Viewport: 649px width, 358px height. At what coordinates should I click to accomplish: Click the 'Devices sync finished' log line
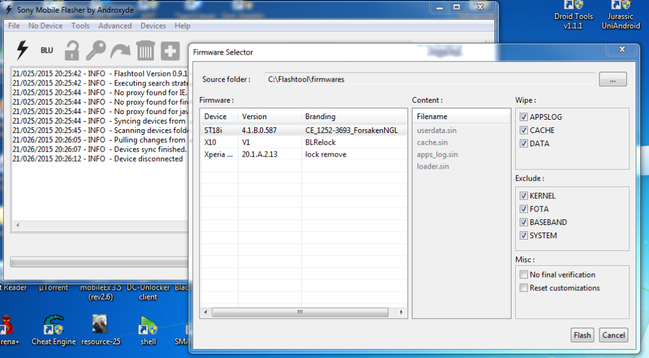[x=100, y=150]
